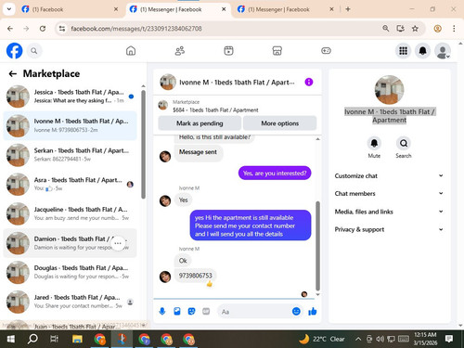
Task: Switch to first Facebook browser tab
Action: click(70, 9)
